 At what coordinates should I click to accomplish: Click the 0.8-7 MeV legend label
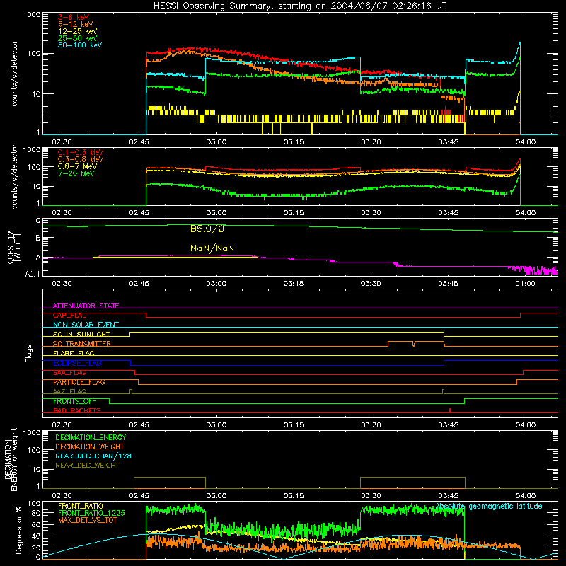pyautogui.click(x=77, y=166)
